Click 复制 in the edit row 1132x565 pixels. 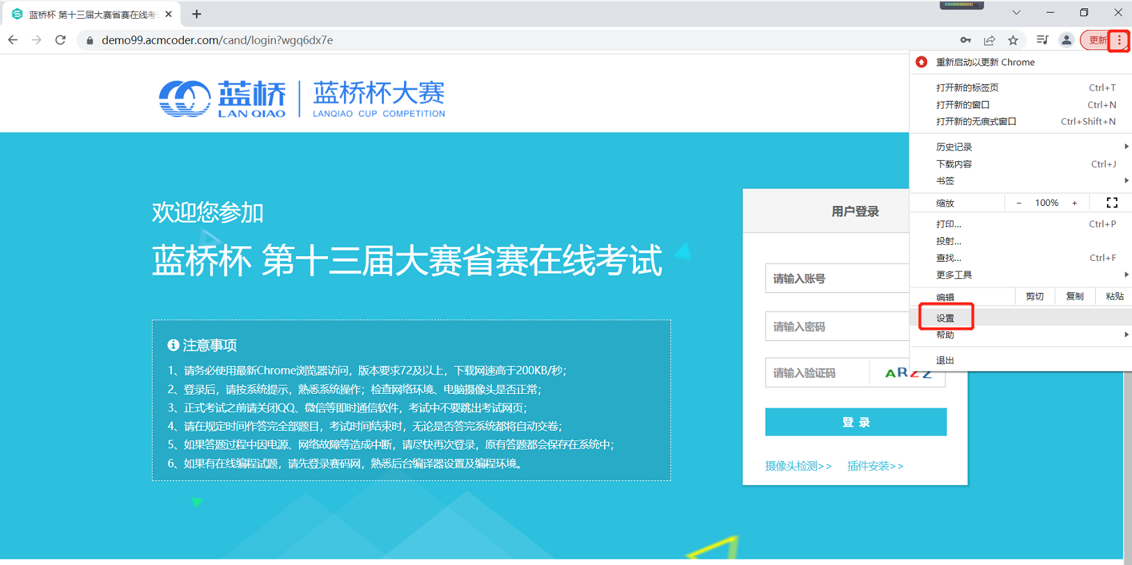[1075, 296]
